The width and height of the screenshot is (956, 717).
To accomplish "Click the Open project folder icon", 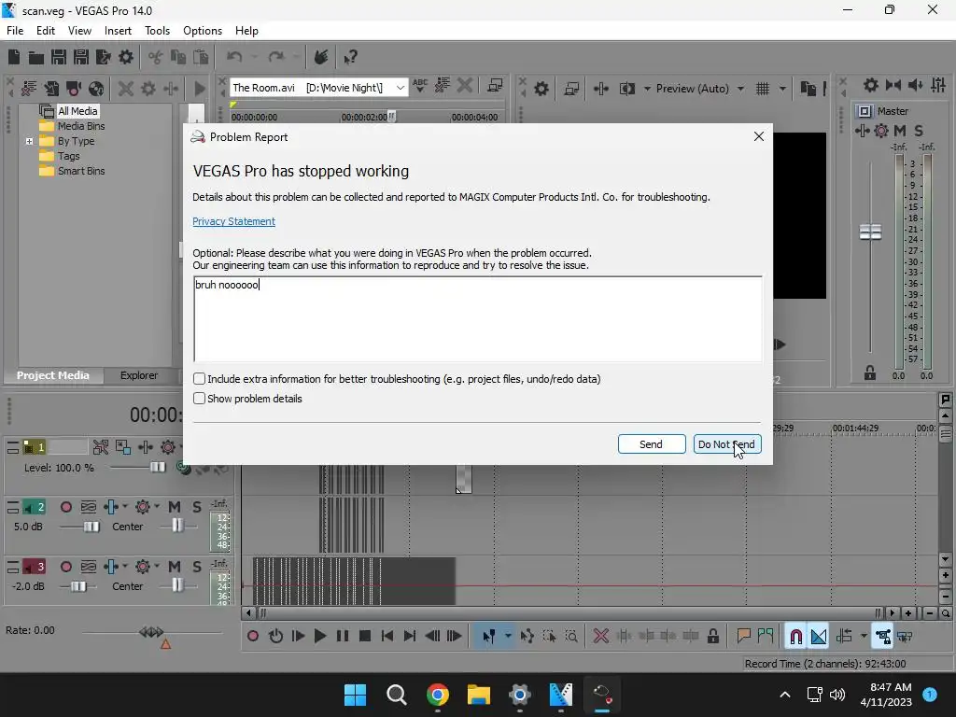I will click(x=36, y=57).
